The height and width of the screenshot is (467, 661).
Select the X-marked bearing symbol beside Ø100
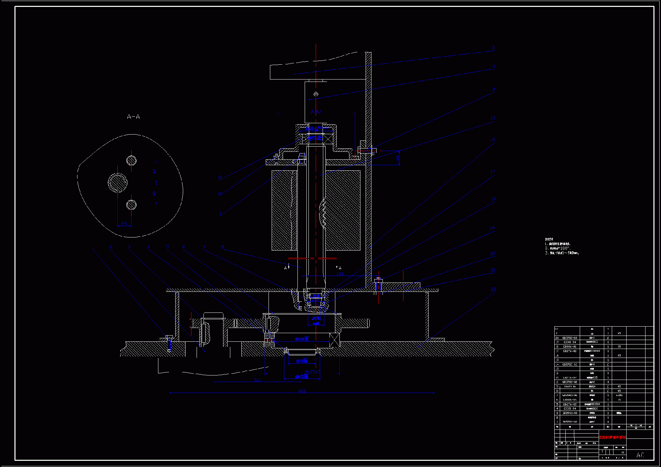(x=334, y=340)
